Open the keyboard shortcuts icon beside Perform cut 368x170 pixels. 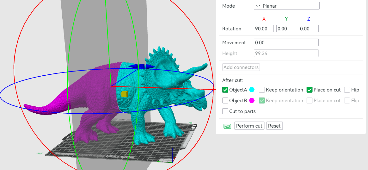tap(227, 126)
